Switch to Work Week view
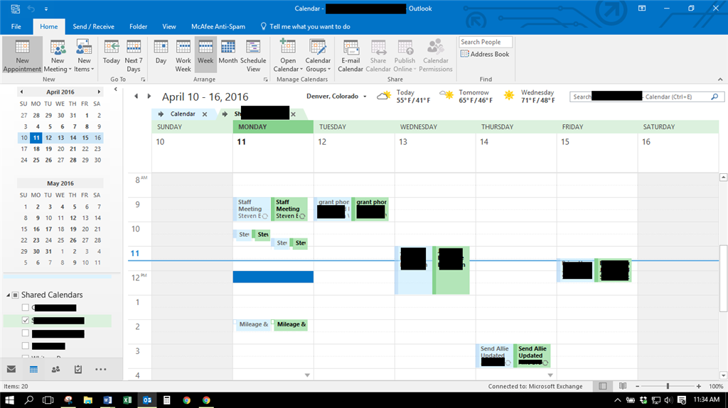 pos(183,55)
